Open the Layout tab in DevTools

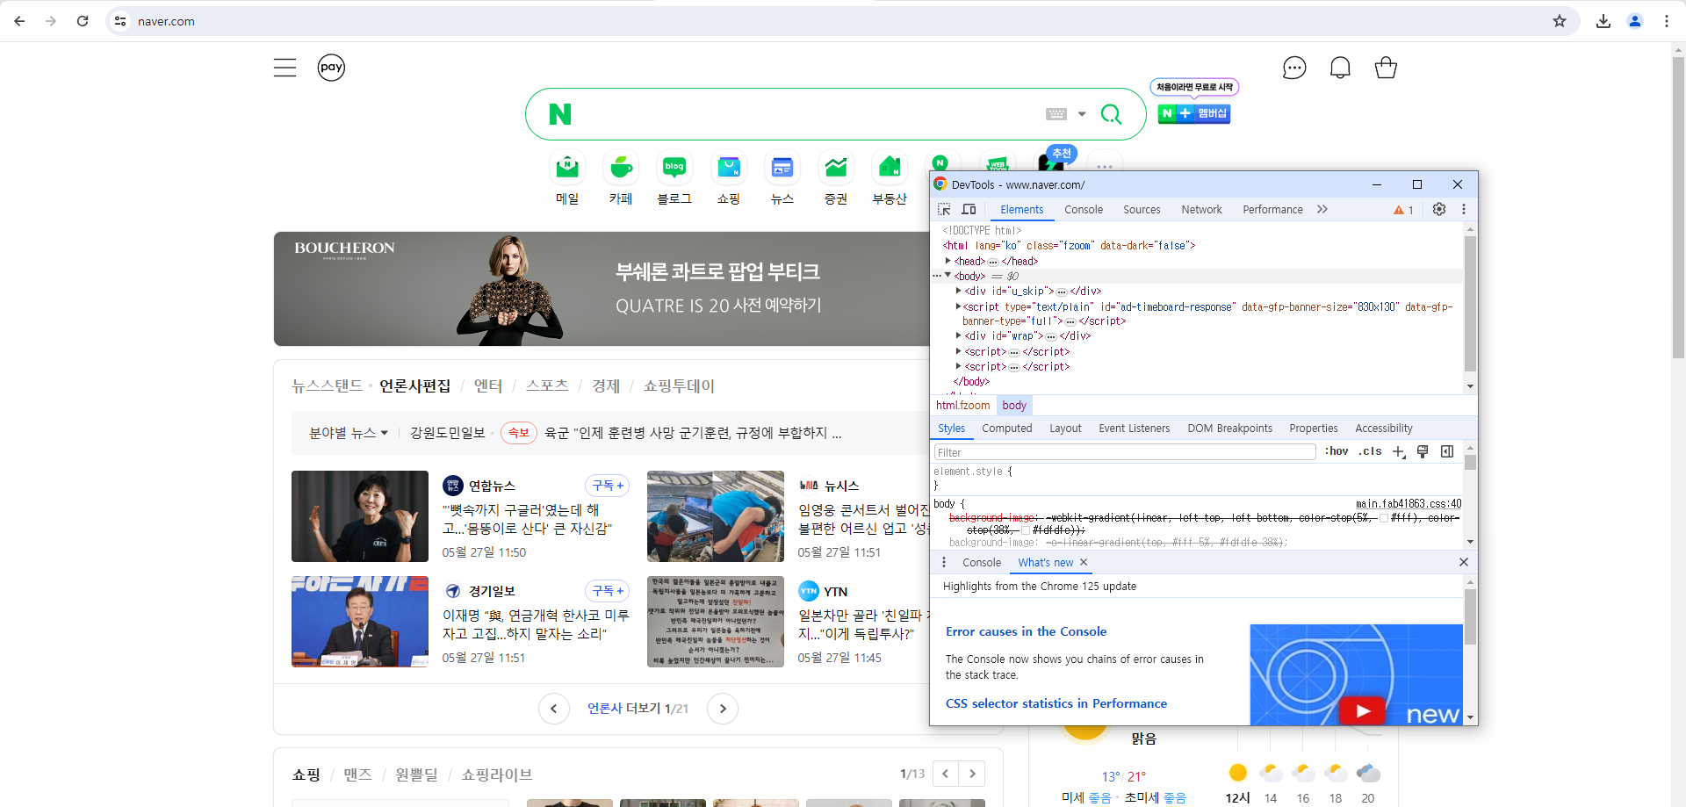pyautogui.click(x=1065, y=429)
